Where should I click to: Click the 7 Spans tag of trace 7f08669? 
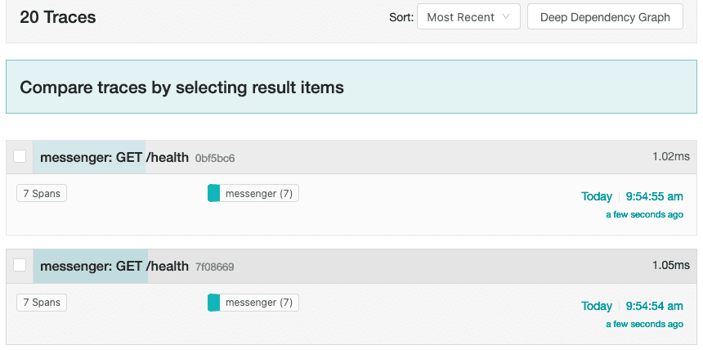[x=42, y=303]
